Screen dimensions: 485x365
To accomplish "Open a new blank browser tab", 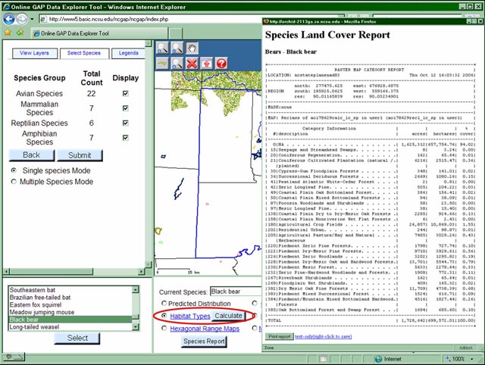I will tap(175, 33).
